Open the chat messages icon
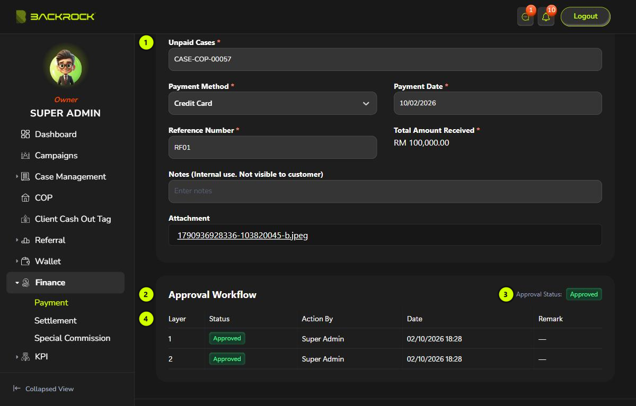The height and width of the screenshot is (406, 636). [x=525, y=17]
